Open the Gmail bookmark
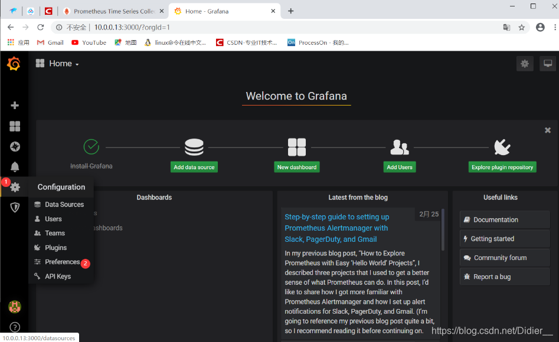This screenshot has height=342, width=559. (50, 42)
